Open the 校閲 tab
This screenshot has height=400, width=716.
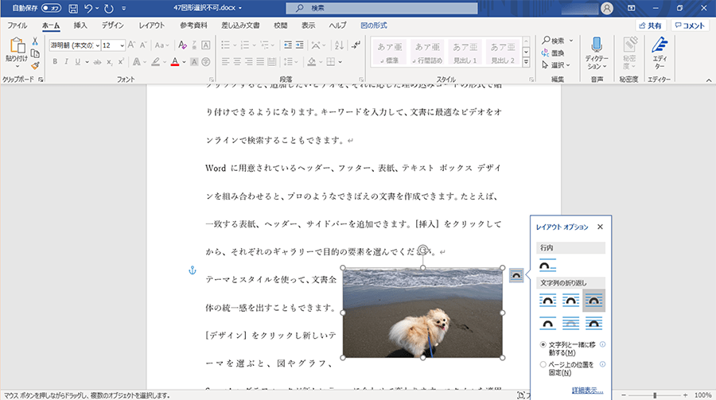click(x=280, y=25)
